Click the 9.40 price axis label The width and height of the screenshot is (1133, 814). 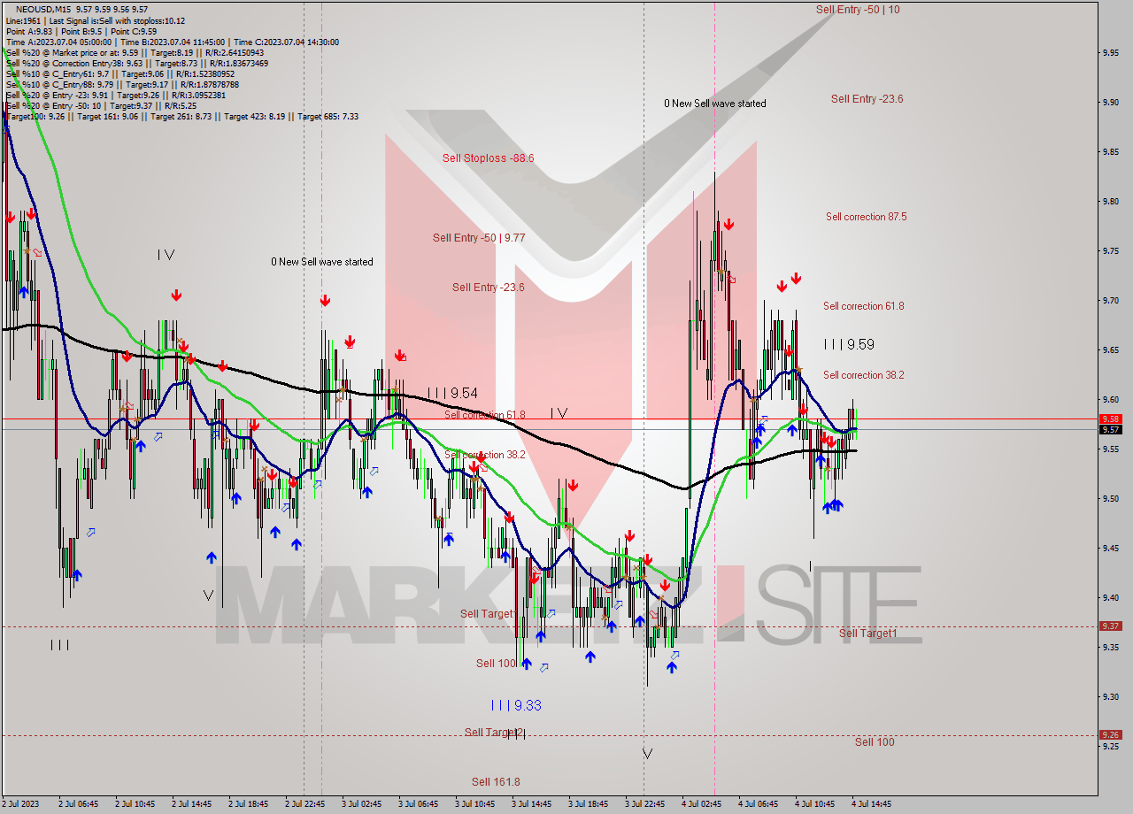click(x=1112, y=598)
